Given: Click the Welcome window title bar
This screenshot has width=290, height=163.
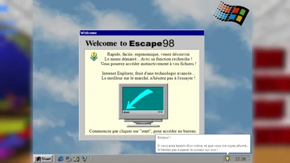Looking at the screenshot, I should (x=142, y=33).
